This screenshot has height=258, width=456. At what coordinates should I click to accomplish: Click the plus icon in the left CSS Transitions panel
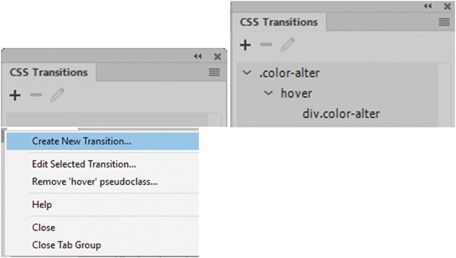[x=15, y=95]
